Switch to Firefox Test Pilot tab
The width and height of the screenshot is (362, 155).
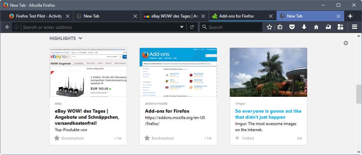point(39,16)
